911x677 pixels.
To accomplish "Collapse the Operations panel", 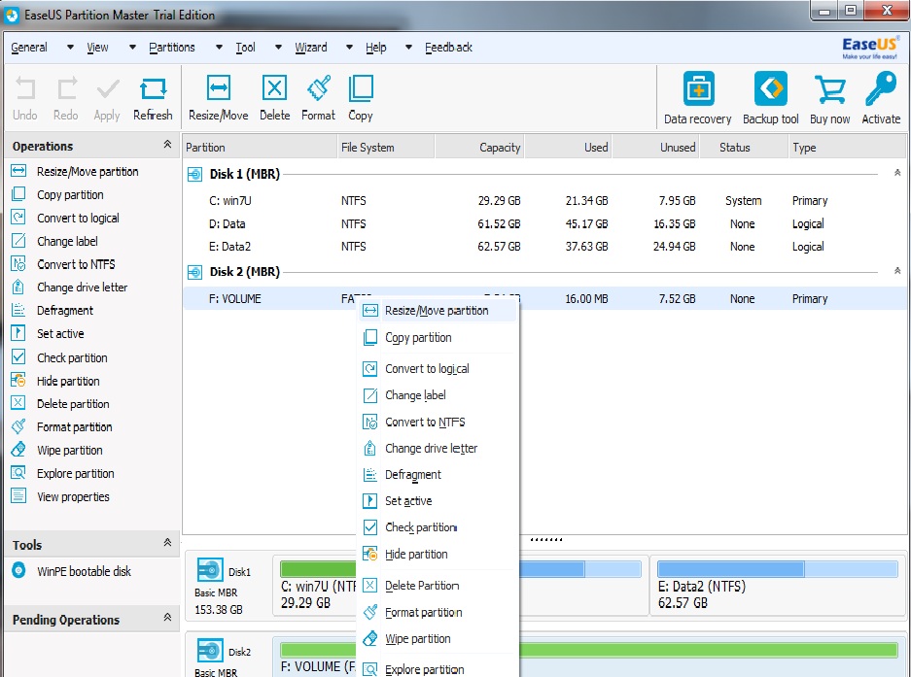I will pos(167,146).
